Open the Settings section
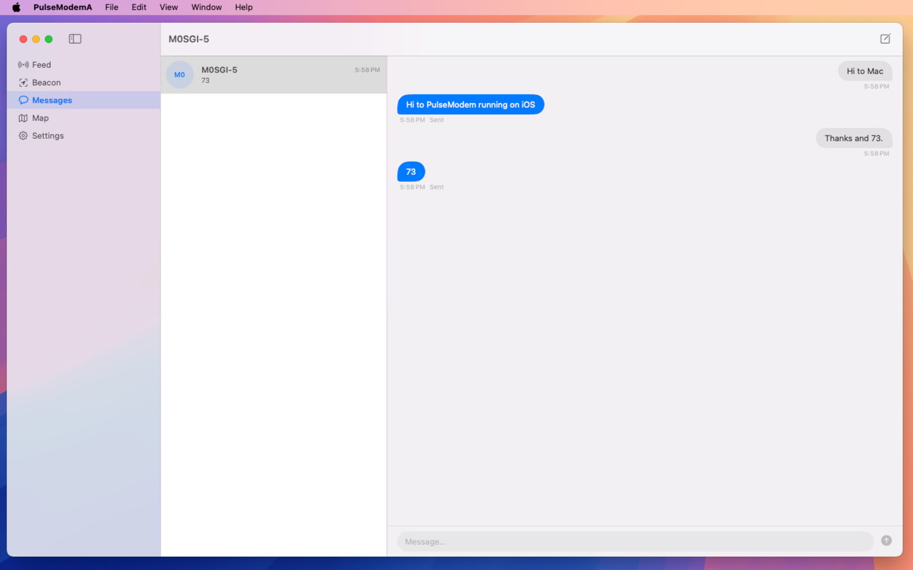913x570 pixels. pyautogui.click(x=48, y=136)
